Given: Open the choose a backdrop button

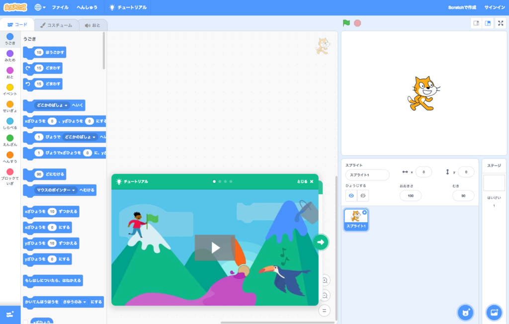Looking at the screenshot, I should click(x=494, y=312).
